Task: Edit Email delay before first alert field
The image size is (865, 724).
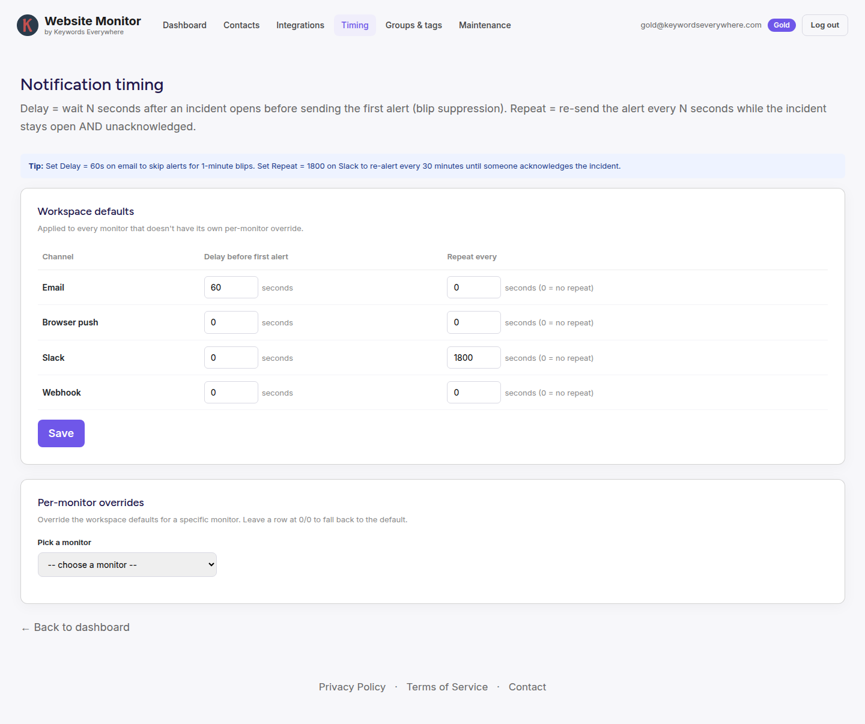Action: [x=231, y=288]
